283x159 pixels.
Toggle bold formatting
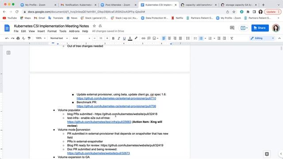click(x=113, y=38)
